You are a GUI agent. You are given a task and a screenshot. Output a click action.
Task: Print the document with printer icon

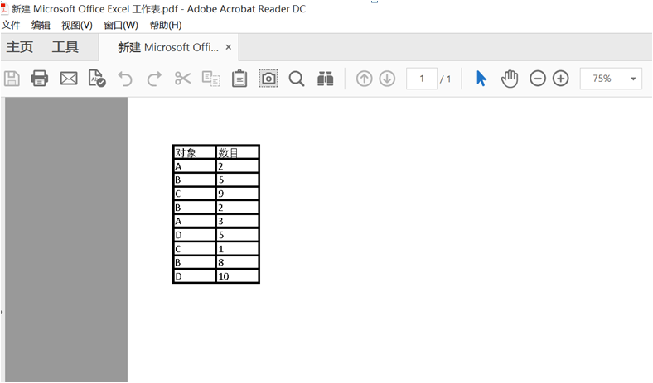pos(40,79)
